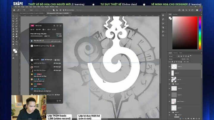Swap foreground and background colors arrow
Screen dimensions: 214x120
pyautogui.click(x=17, y=49)
